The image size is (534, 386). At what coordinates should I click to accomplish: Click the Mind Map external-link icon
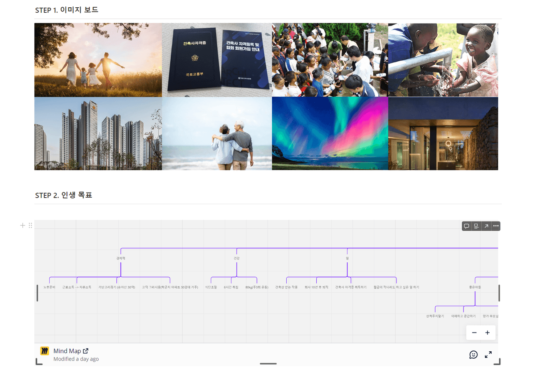pyautogui.click(x=86, y=351)
